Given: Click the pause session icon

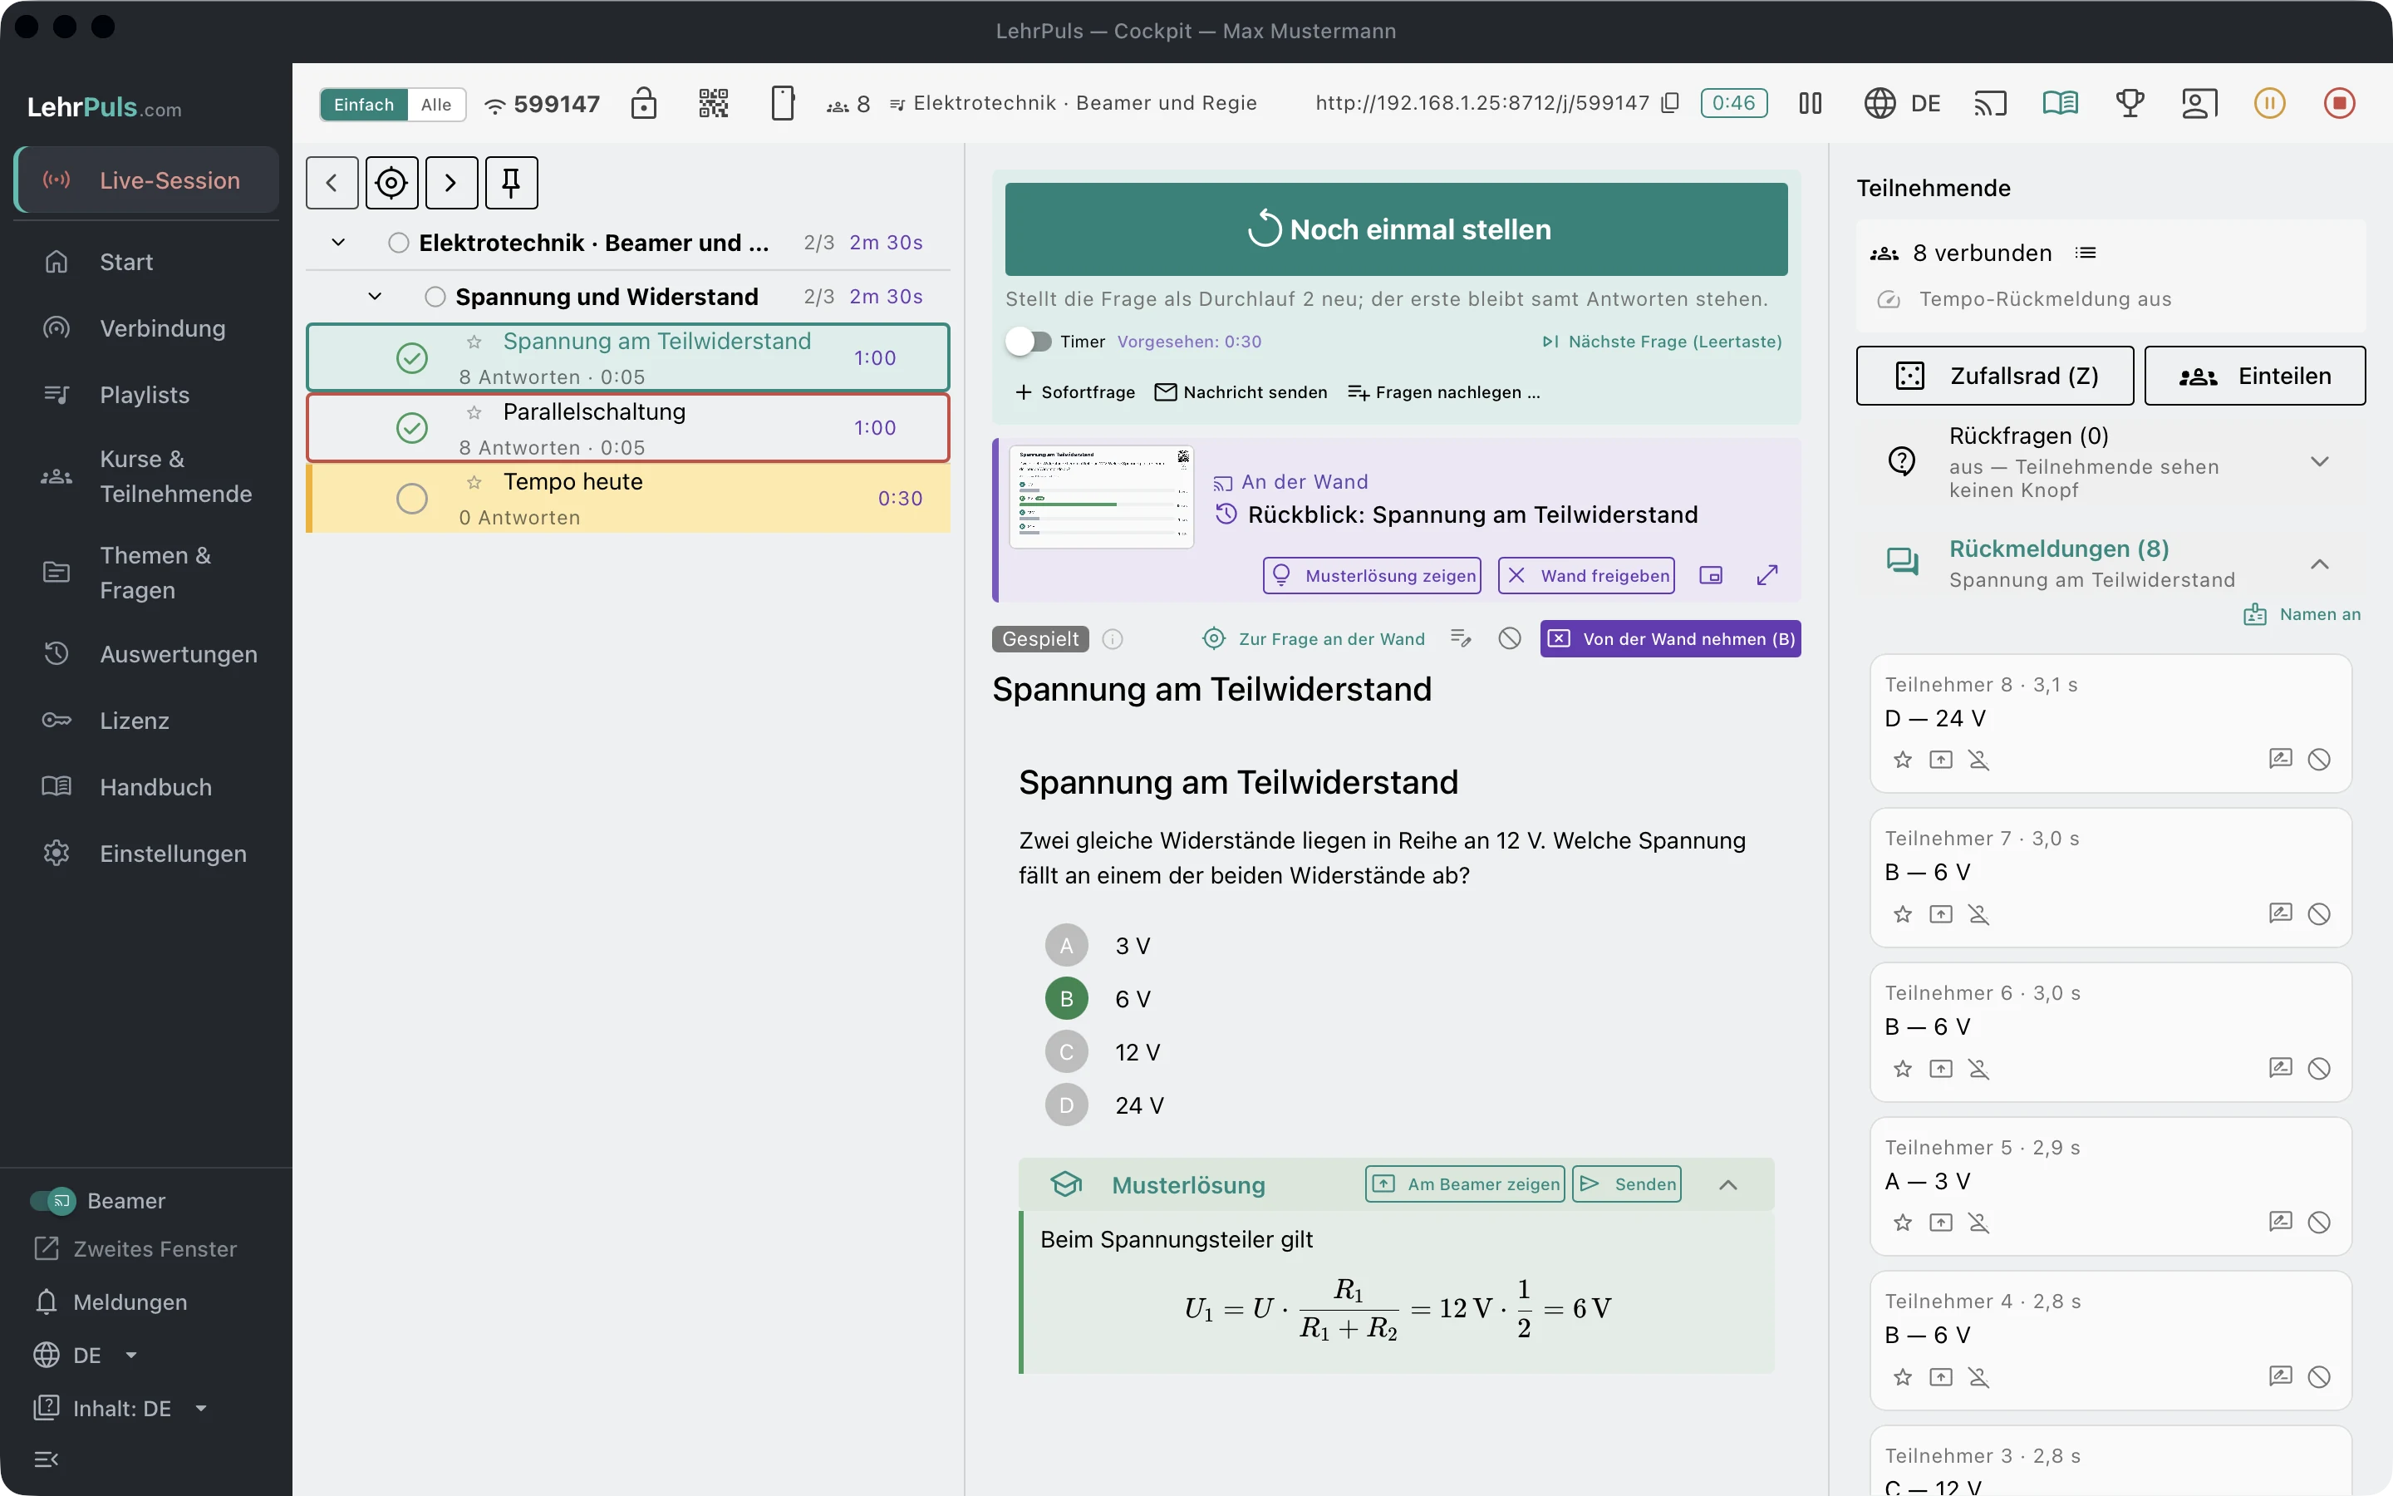Looking at the screenshot, I should click(x=2269, y=103).
